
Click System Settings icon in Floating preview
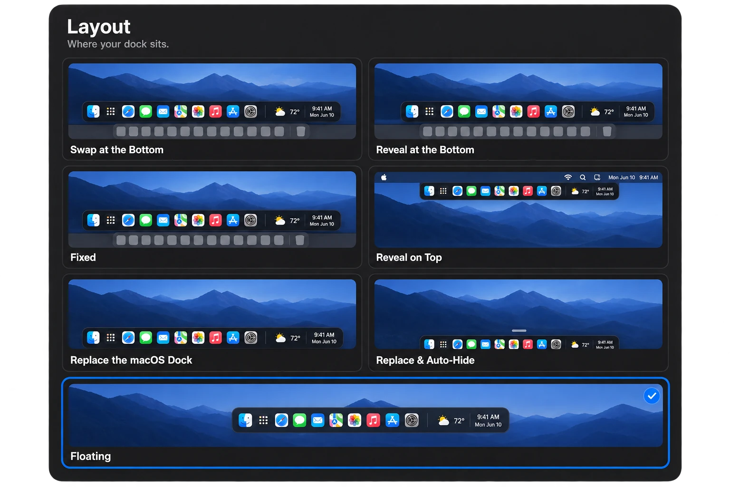point(412,420)
